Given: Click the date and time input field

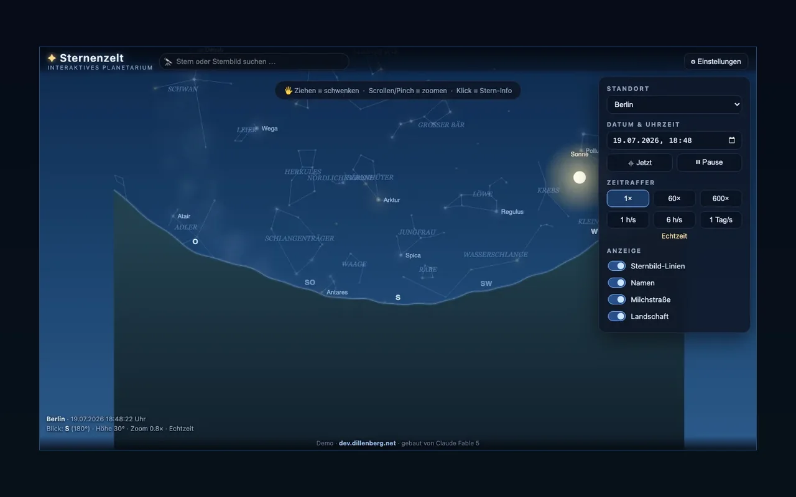Looking at the screenshot, I should pyautogui.click(x=674, y=140).
